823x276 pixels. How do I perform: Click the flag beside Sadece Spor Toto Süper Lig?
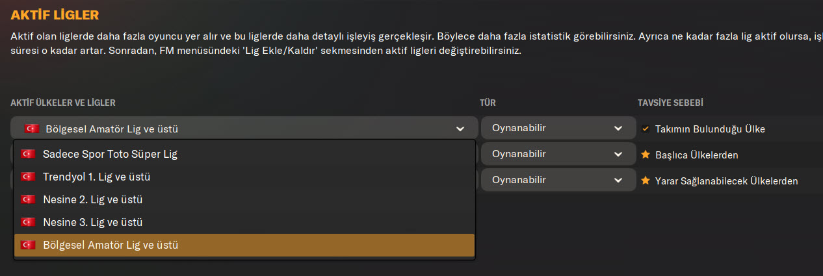click(28, 155)
